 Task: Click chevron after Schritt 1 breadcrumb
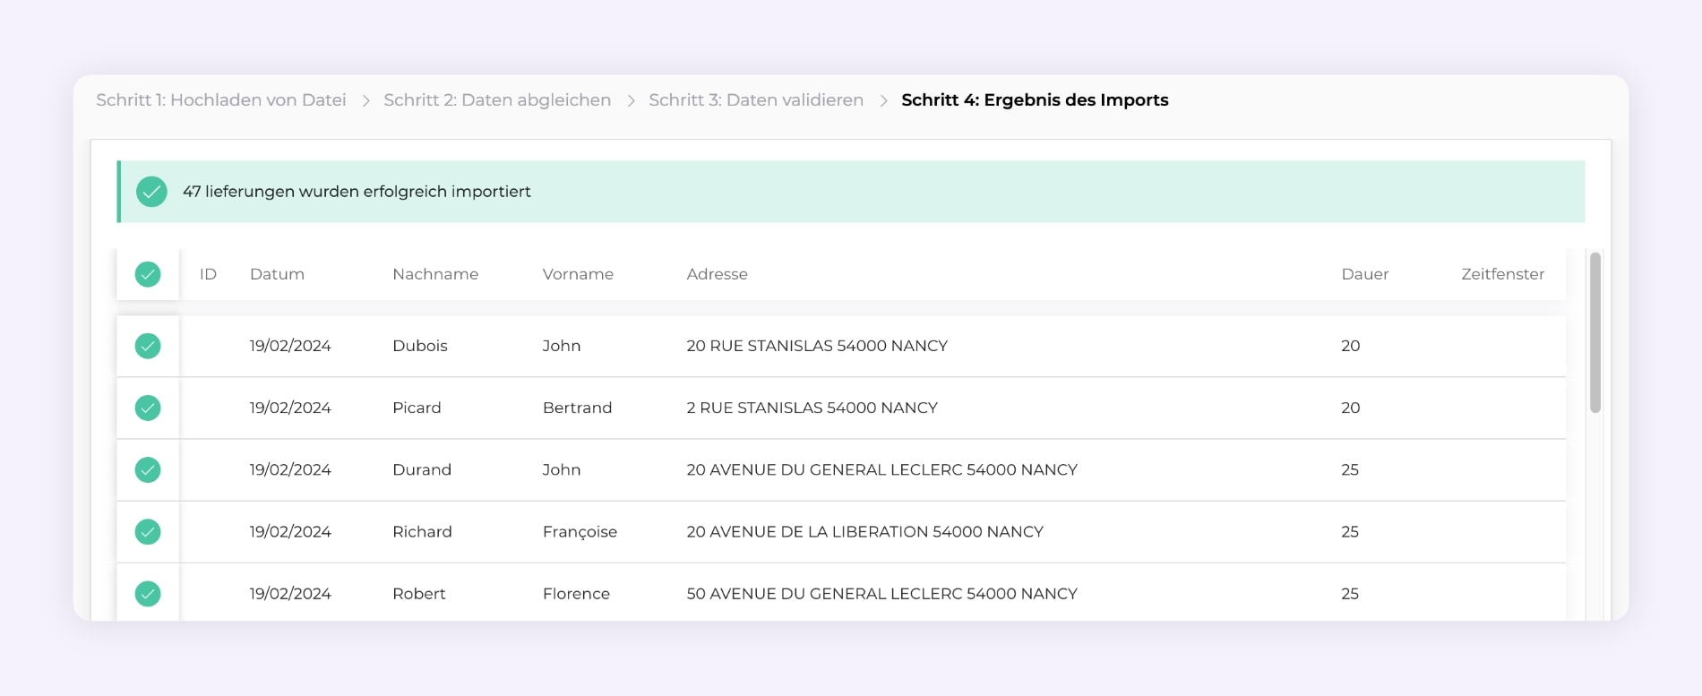point(365,100)
